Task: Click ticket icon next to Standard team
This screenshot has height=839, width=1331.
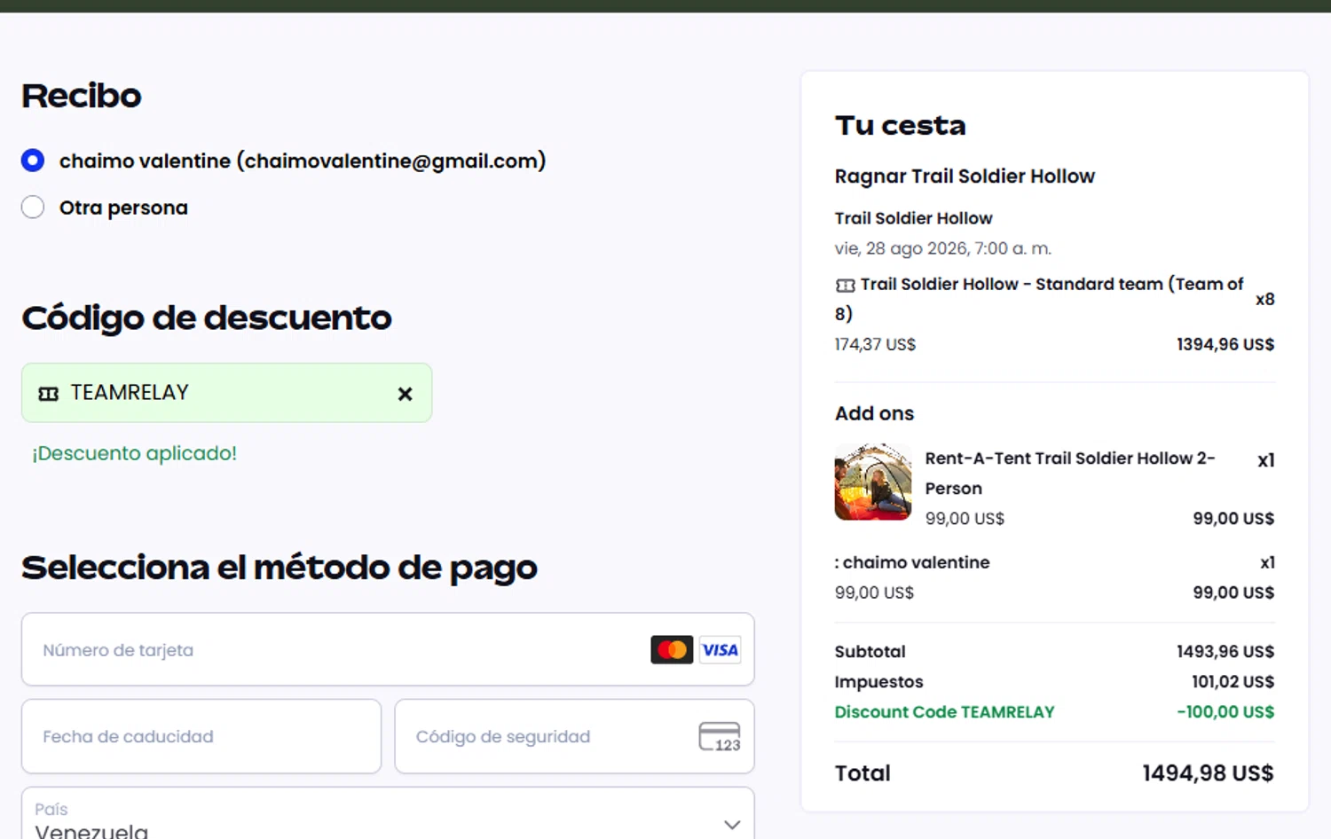Action: point(846,286)
